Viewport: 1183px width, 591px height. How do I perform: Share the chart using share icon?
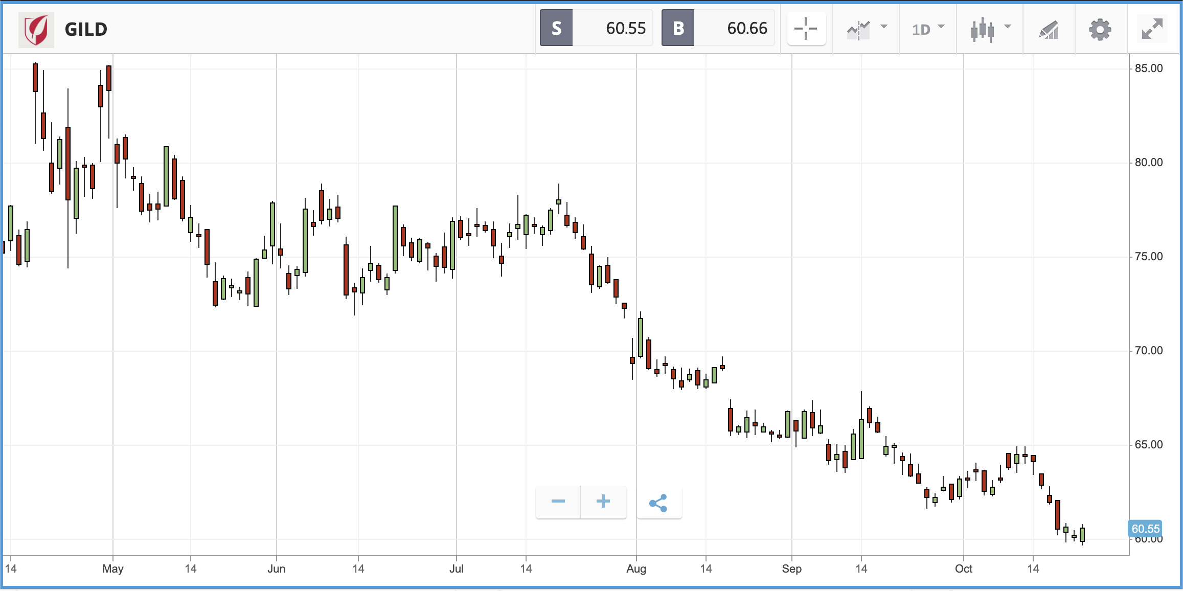658,503
